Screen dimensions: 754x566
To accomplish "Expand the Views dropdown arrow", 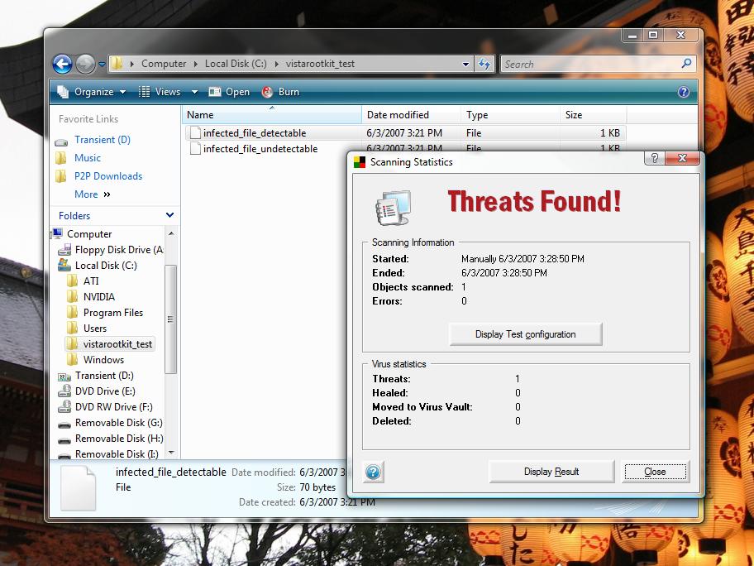I will click(194, 92).
